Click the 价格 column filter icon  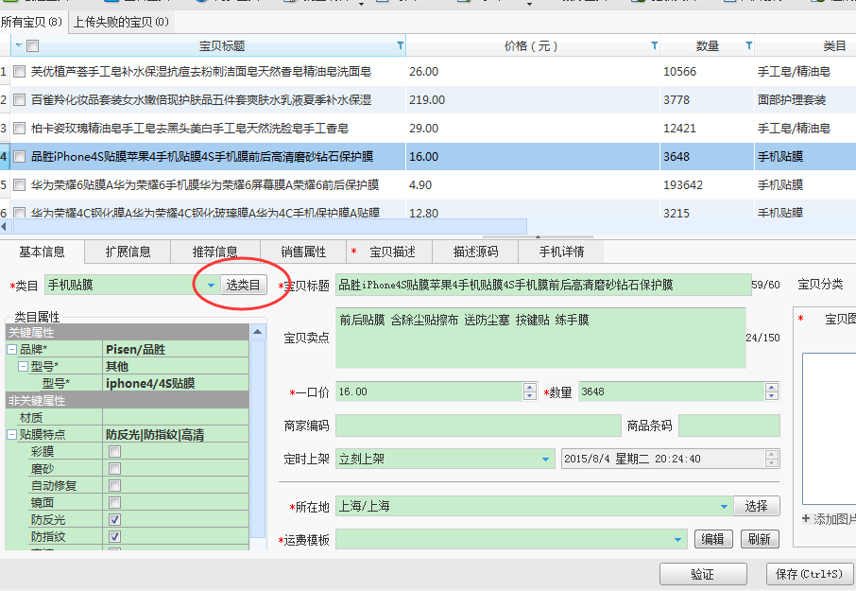click(654, 45)
